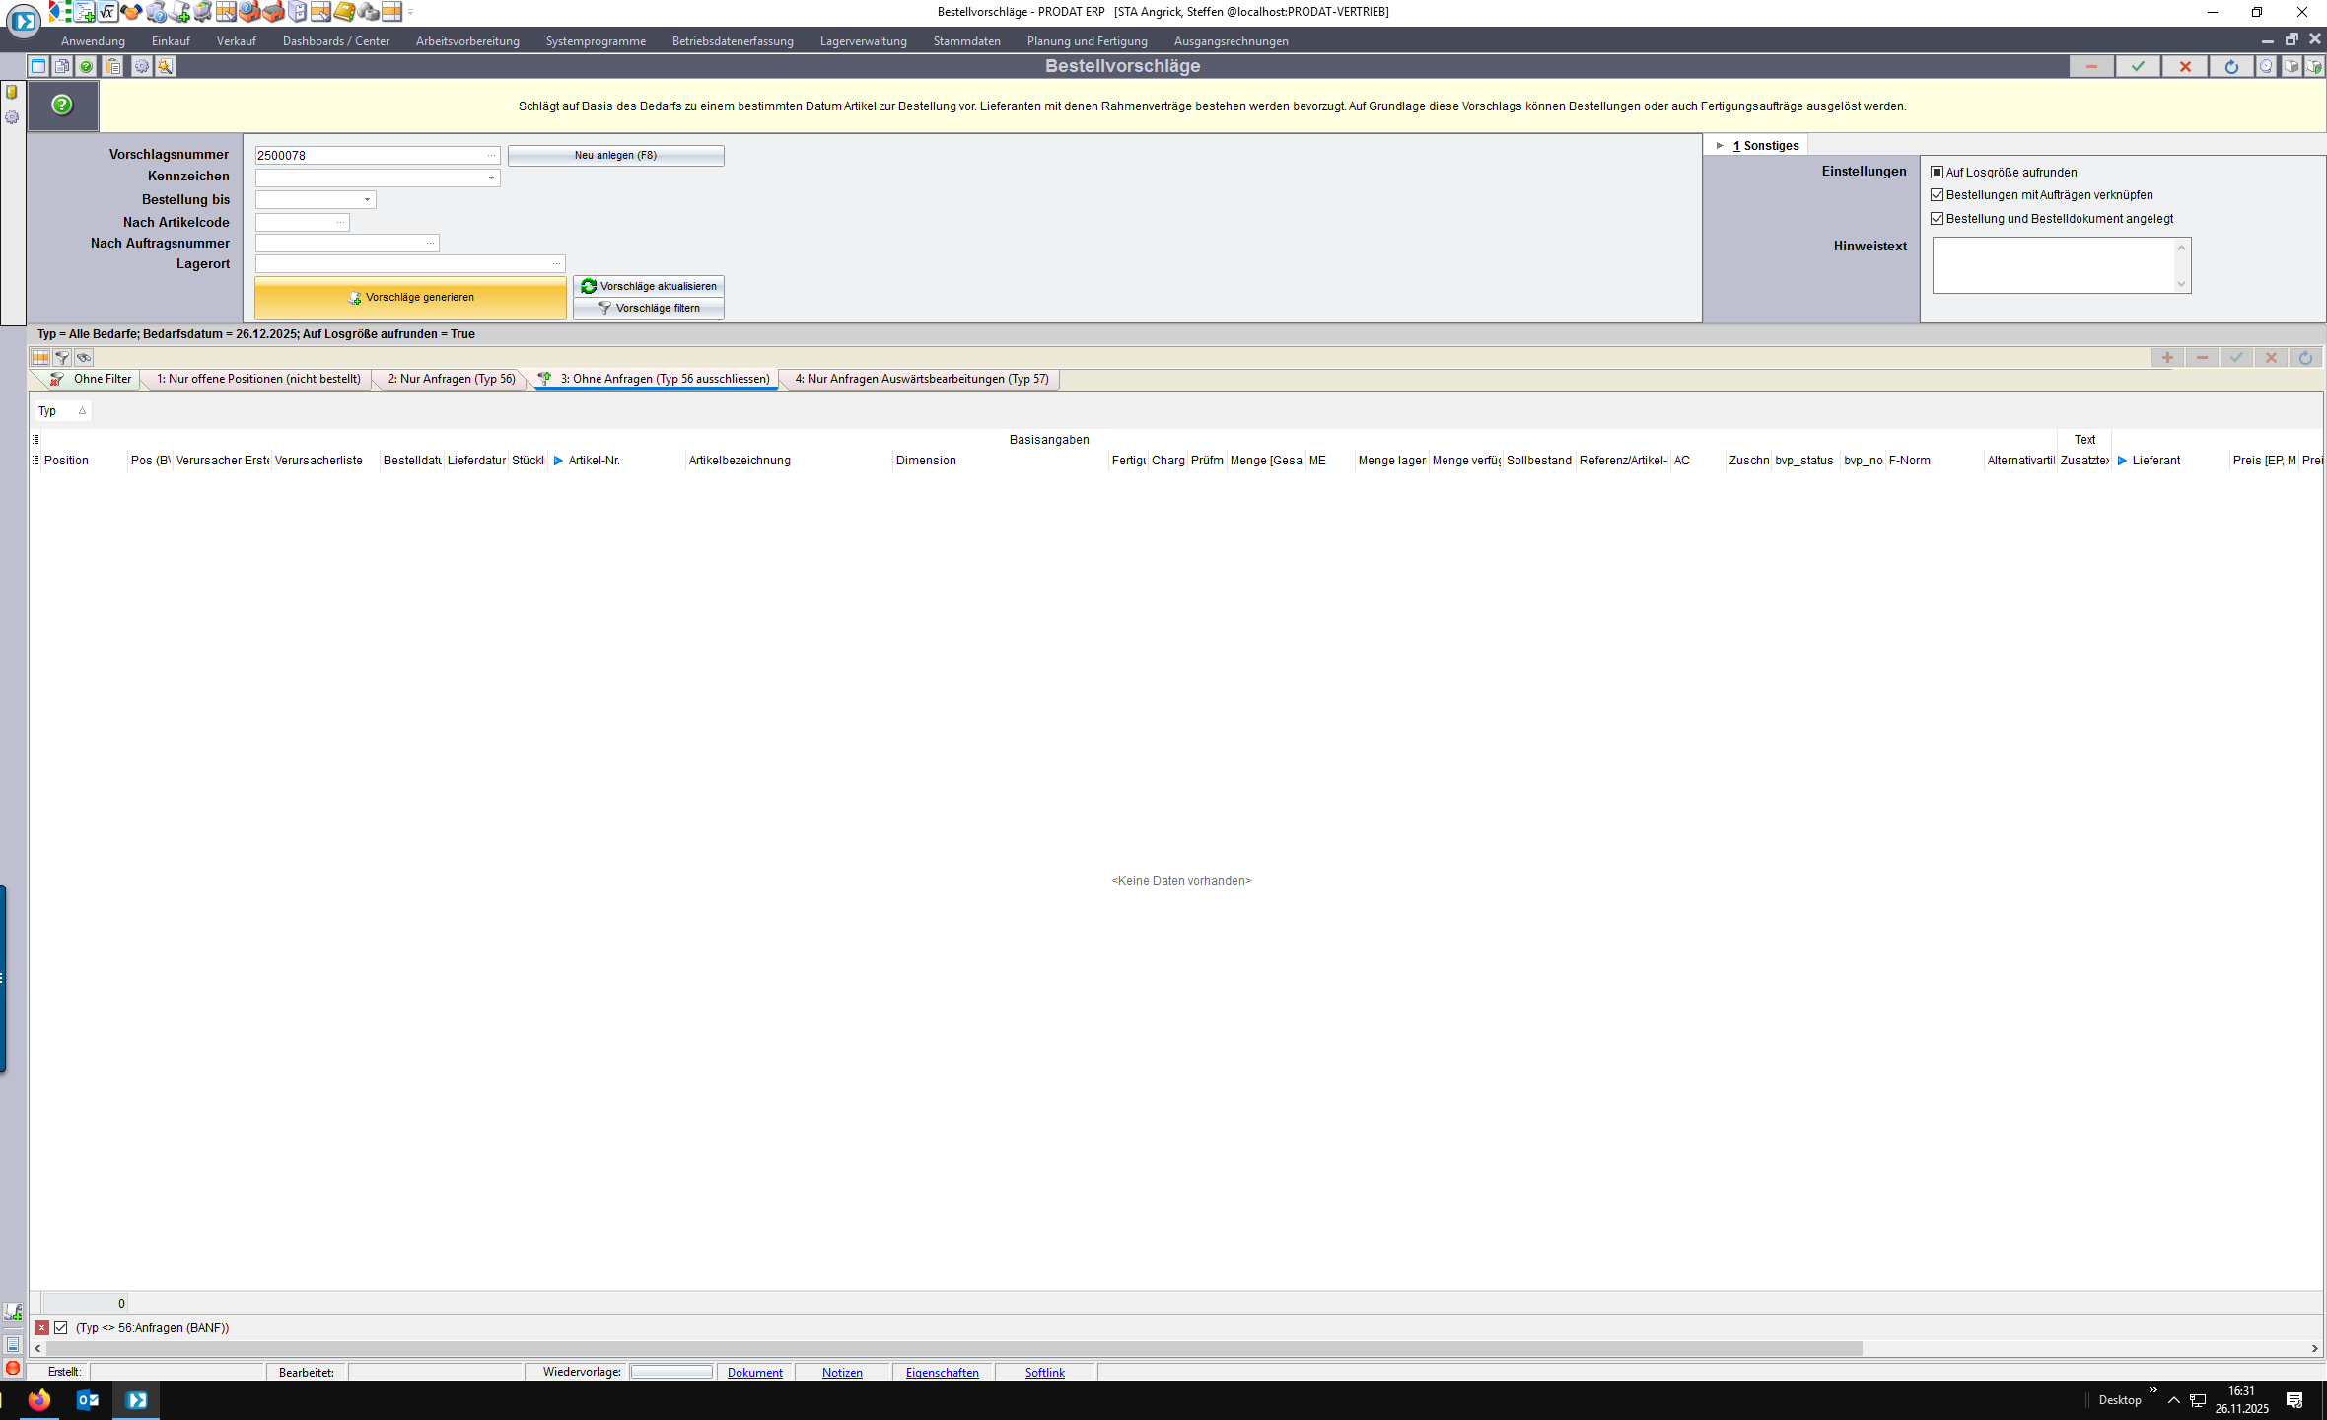Viewport: 2327px width, 1420px height.
Task: Click the green checkmark save icon in header
Action: [2137, 66]
